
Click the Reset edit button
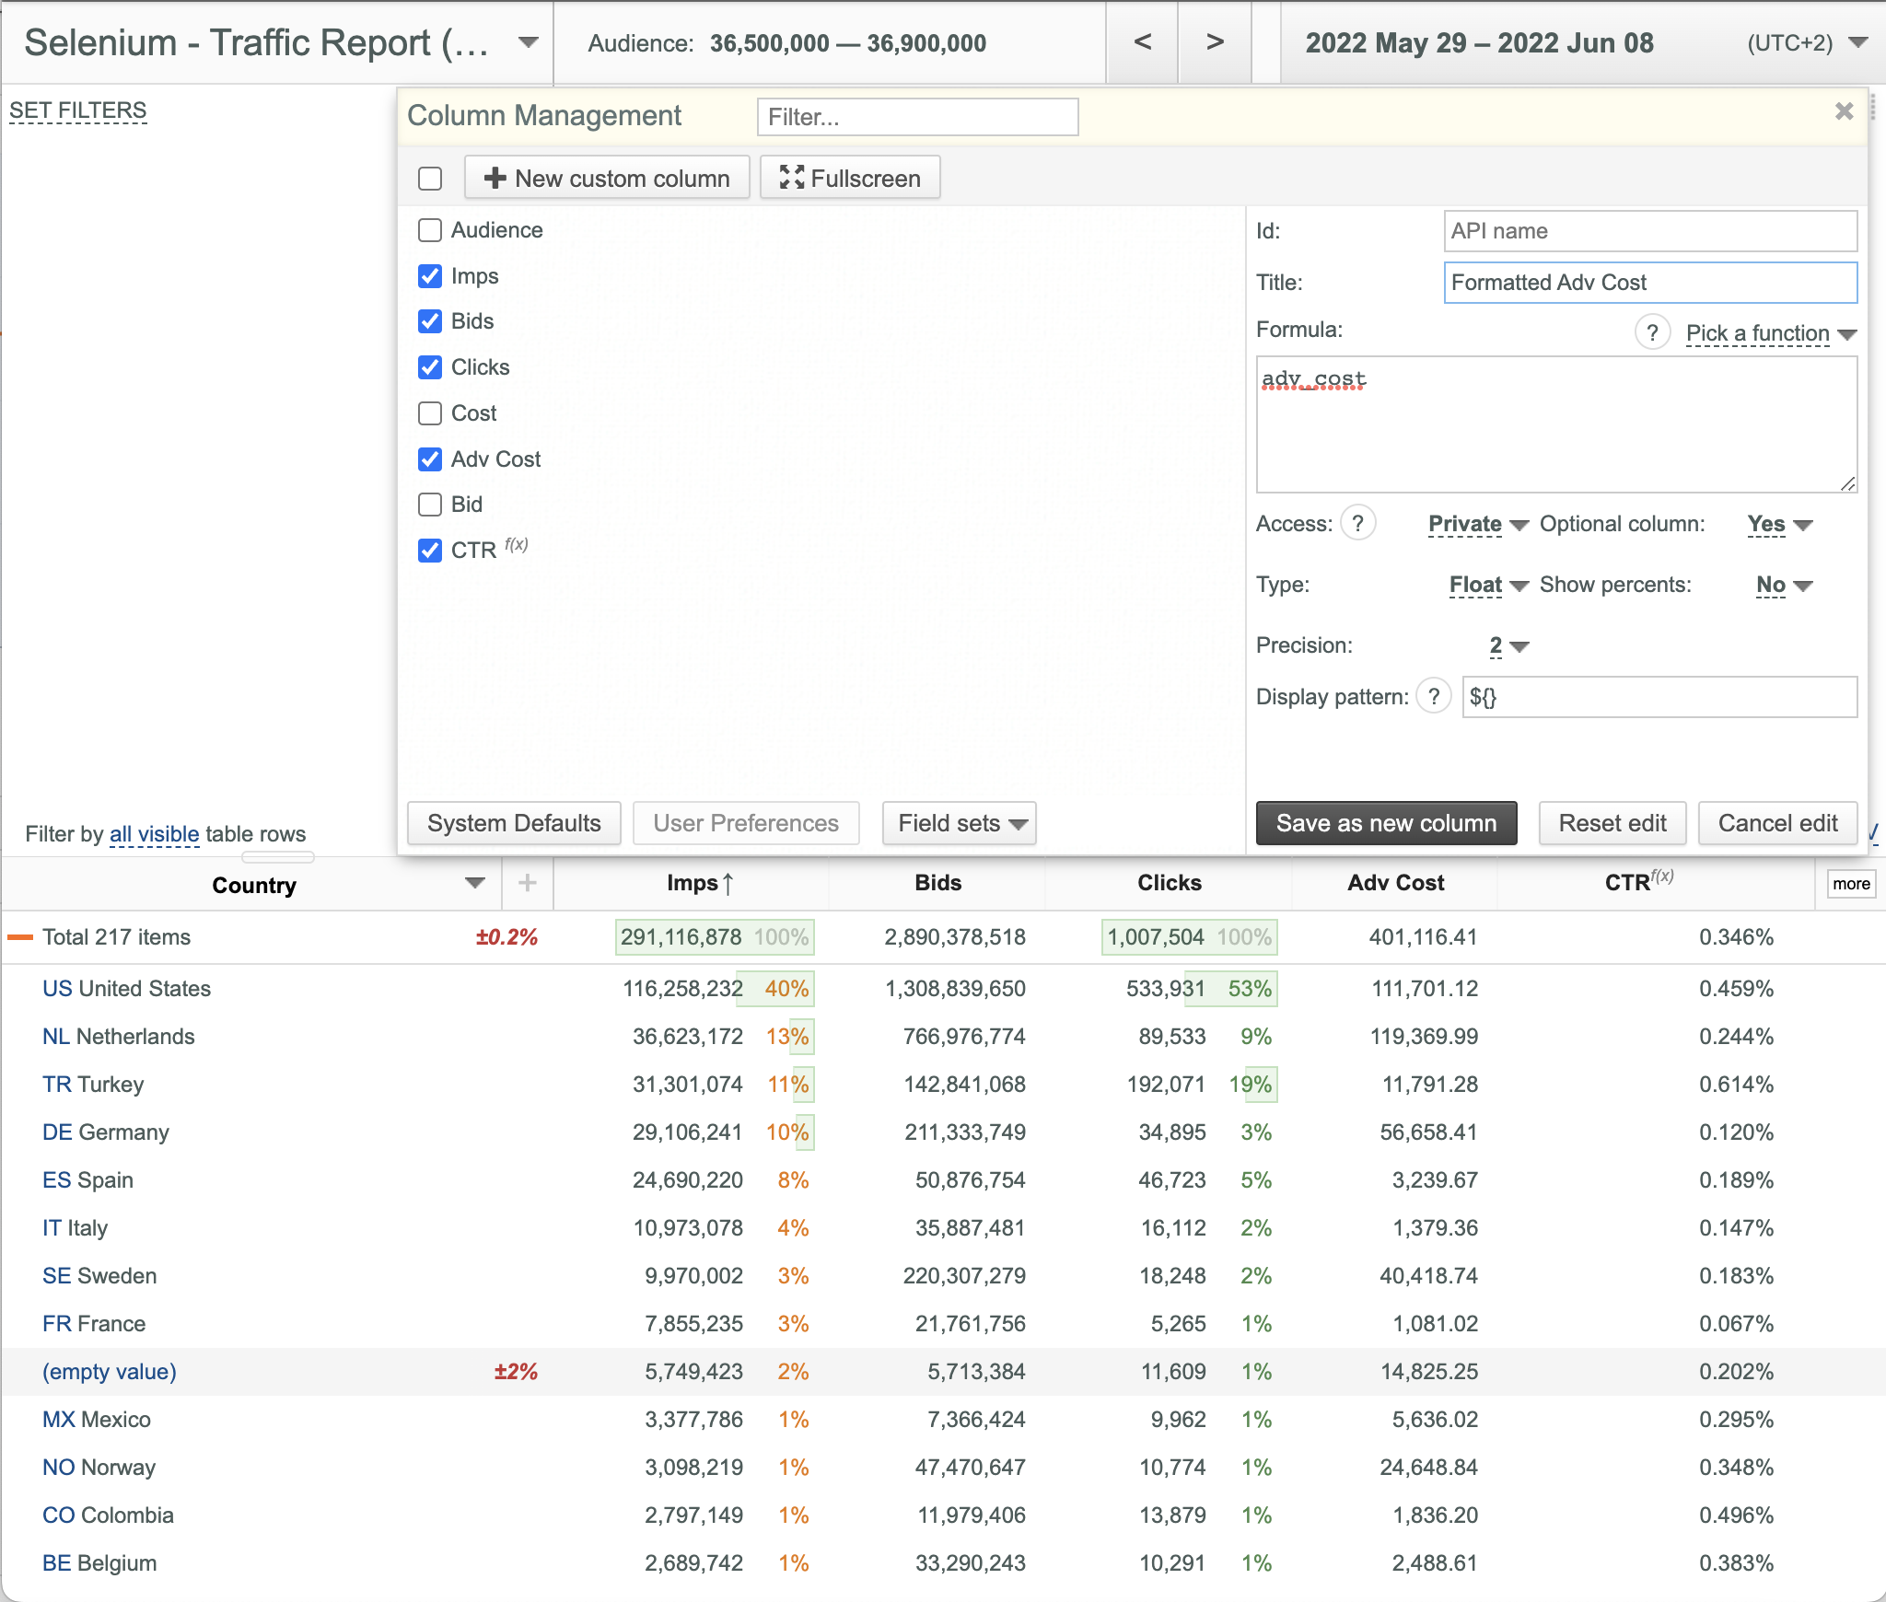coord(1612,823)
